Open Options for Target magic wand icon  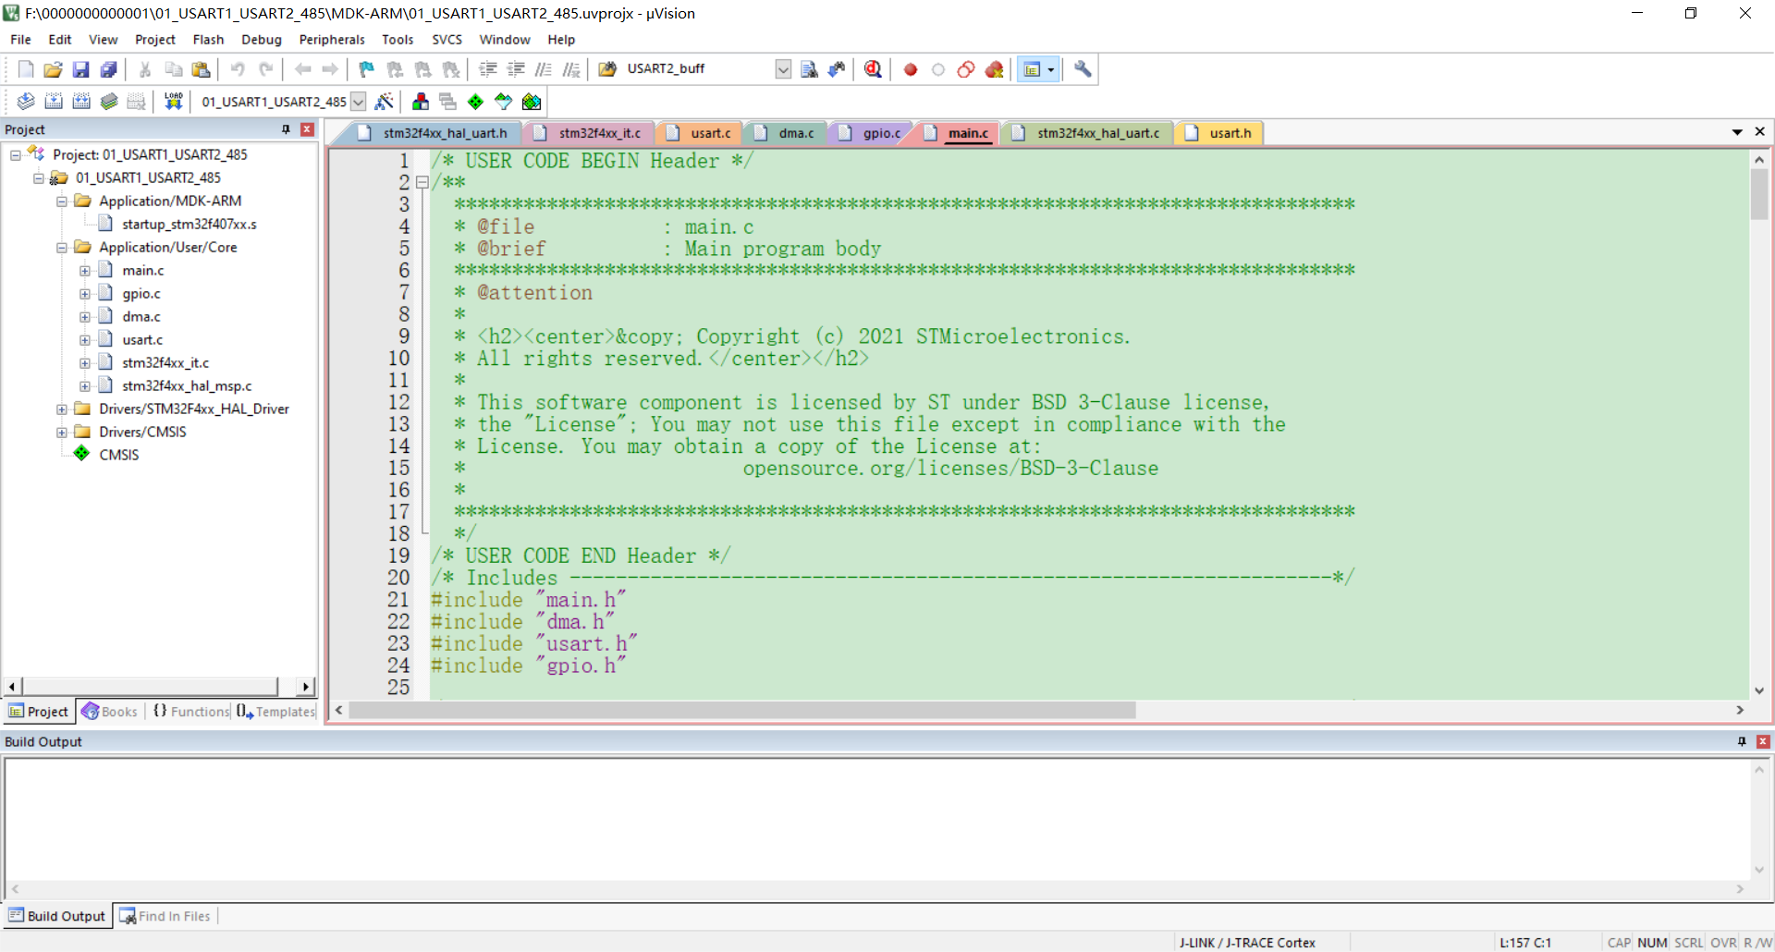[x=385, y=102]
